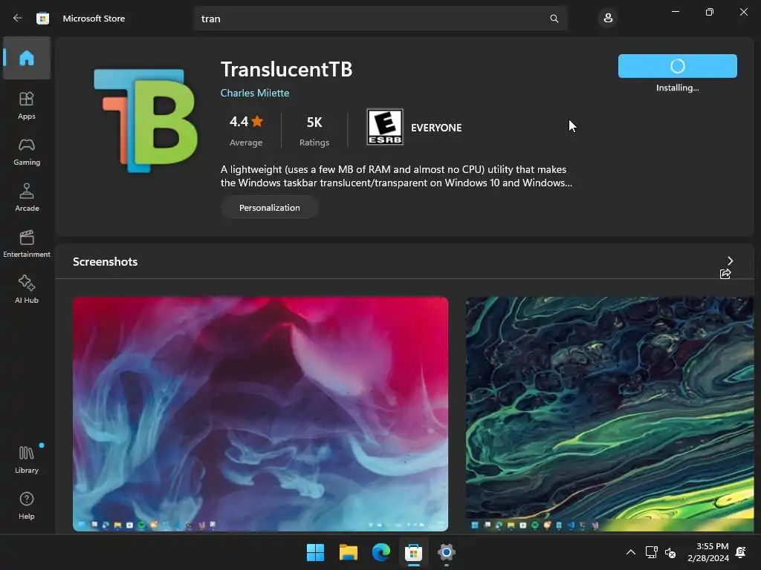Click the Microsoft Store logo icon
The width and height of the screenshot is (761, 570).
point(42,19)
